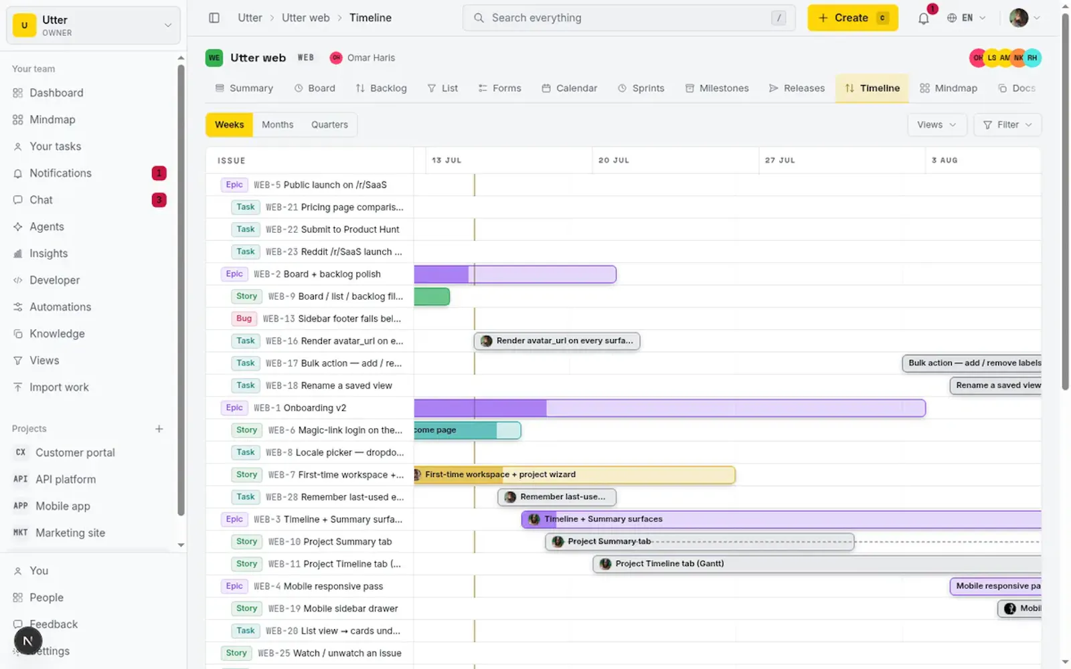Open the timeline Filter dropdown

click(1007, 125)
